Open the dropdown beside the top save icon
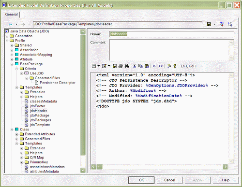Viewport: 242px width, 187px height. tap(214, 24)
